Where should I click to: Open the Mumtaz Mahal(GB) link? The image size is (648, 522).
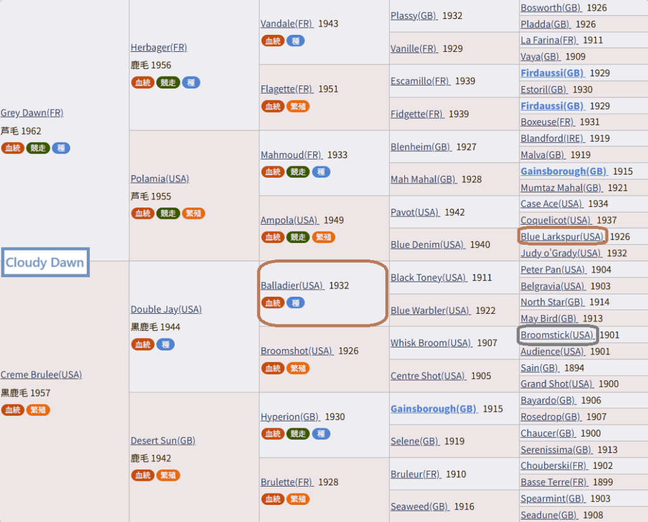tap(561, 187)
